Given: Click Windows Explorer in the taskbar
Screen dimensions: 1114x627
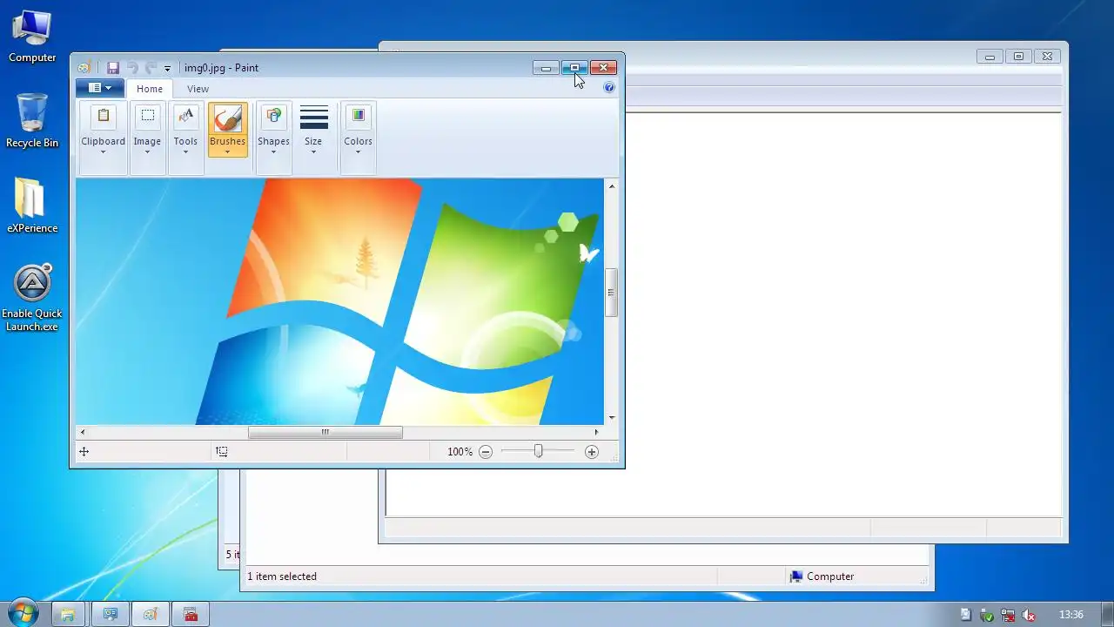Looking at the screenshot, I should pyautogui.click(x=68, y=614).
